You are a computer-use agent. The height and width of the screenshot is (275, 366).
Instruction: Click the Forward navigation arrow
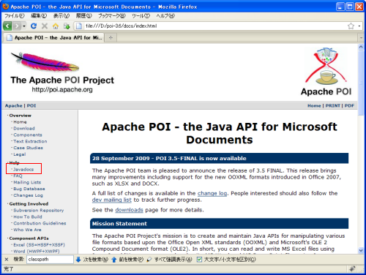[x=17, y=26]
